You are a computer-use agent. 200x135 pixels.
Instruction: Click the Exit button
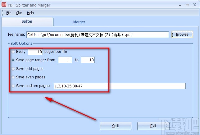point(153,126)
